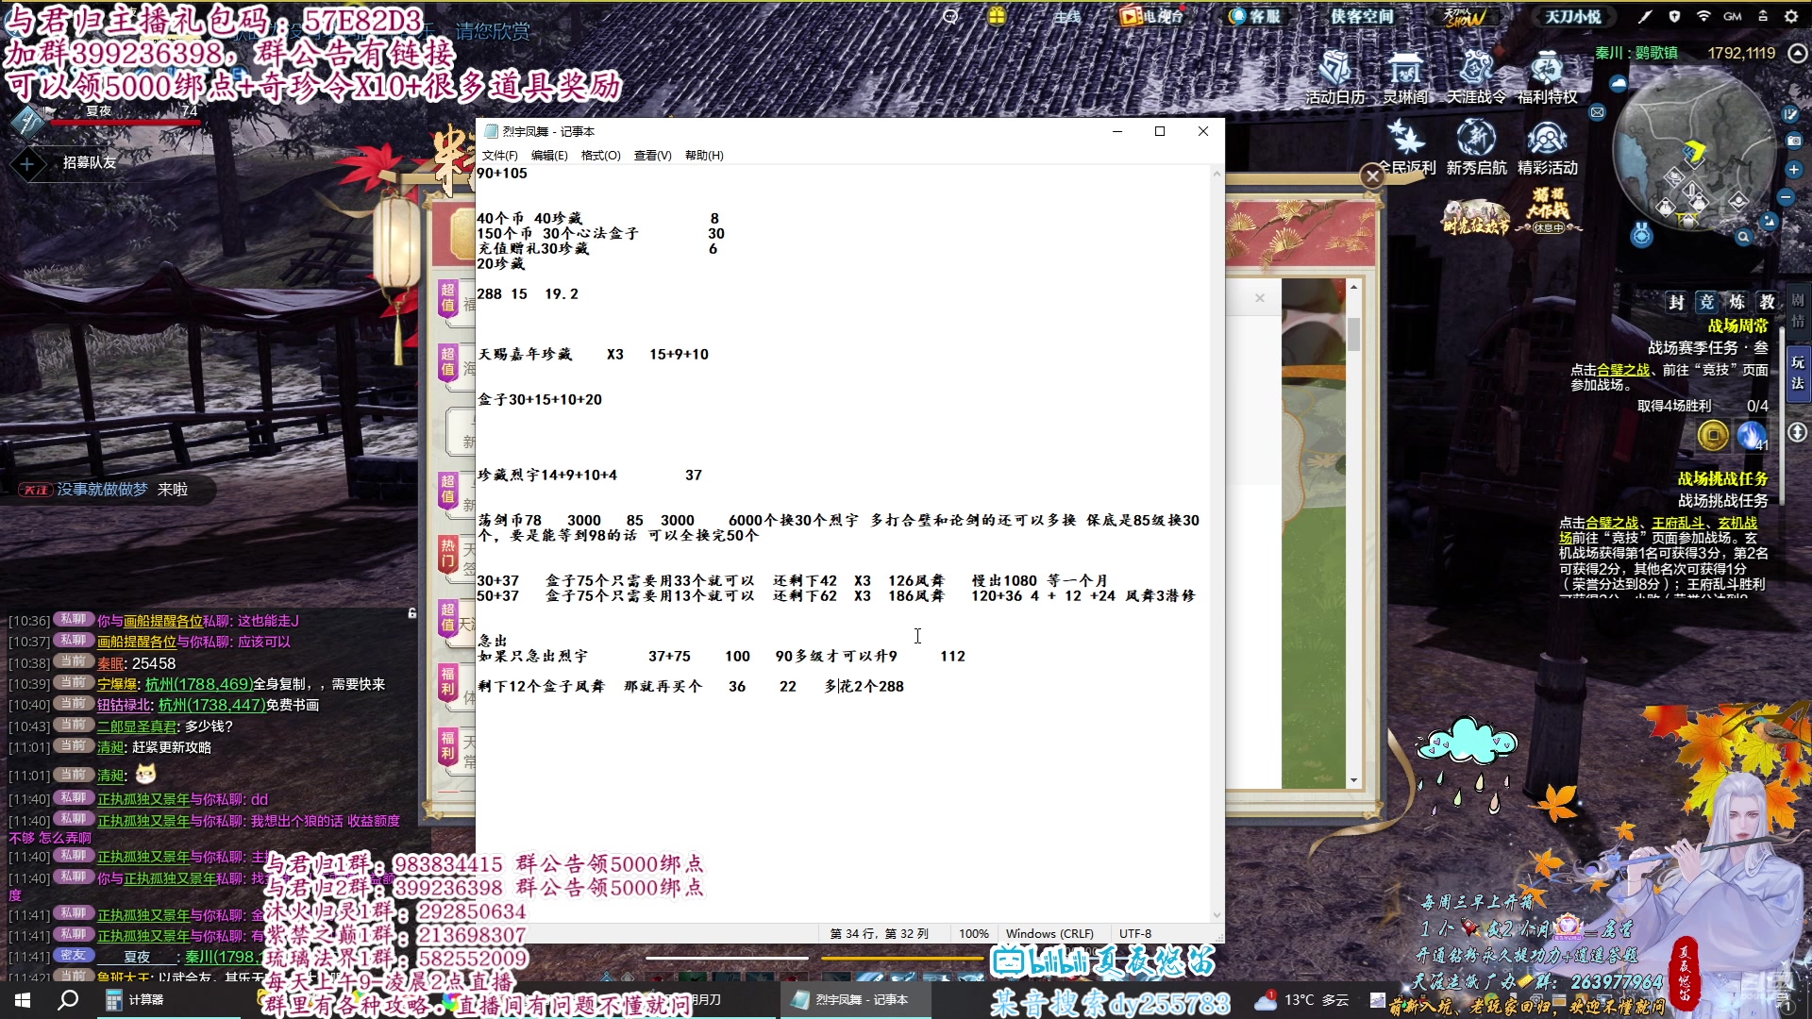Open the 灵琳阁 shop icon
The height and width of the screenshot is (1019, 1812).
(1405, 76)
